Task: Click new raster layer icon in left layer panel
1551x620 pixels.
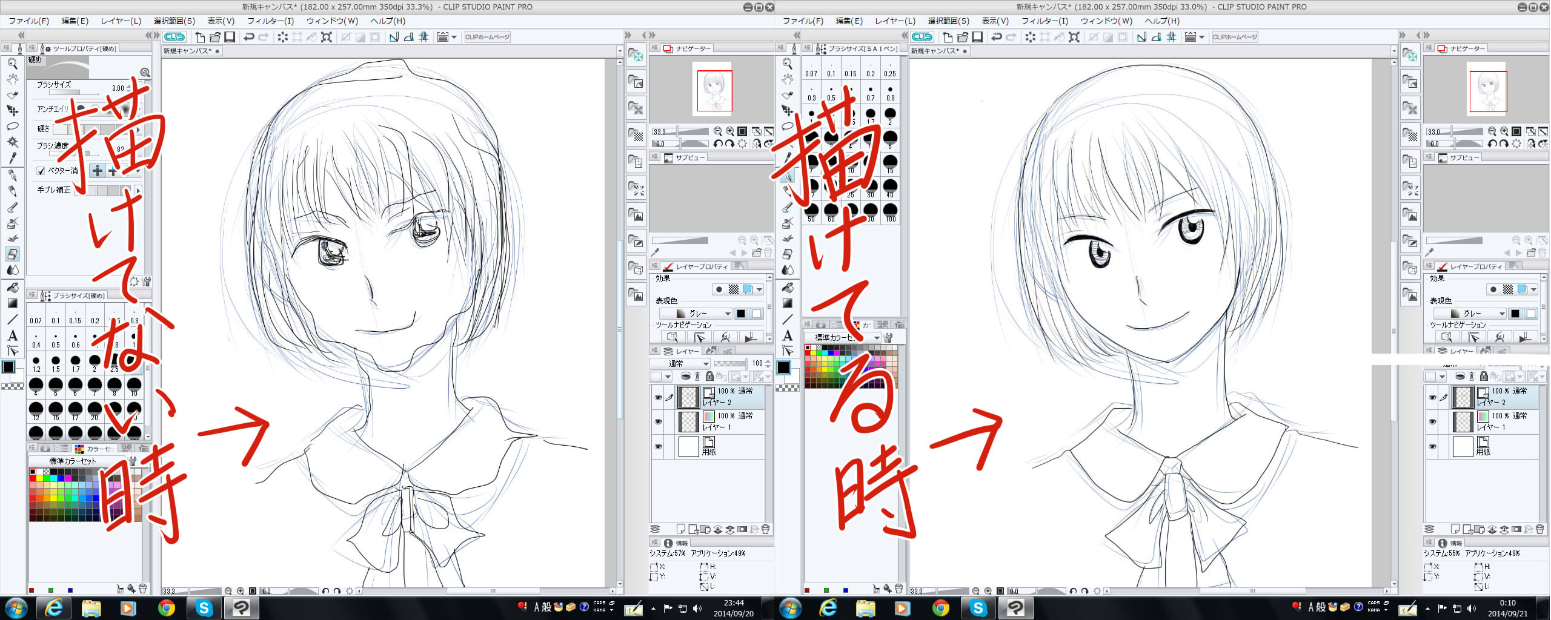Action: tap(680, 529)
